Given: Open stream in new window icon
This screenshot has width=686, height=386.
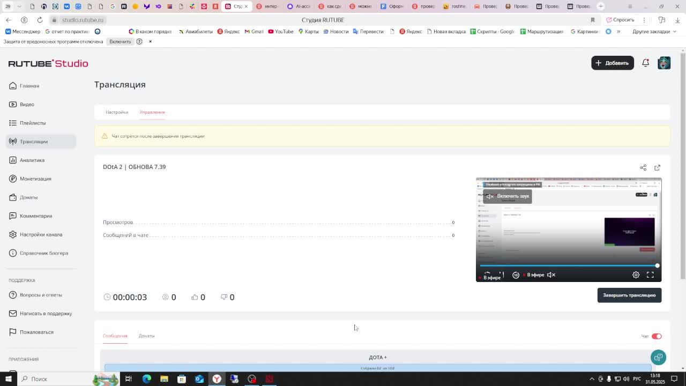Looking at the screenshot, I should coord(658,167).
